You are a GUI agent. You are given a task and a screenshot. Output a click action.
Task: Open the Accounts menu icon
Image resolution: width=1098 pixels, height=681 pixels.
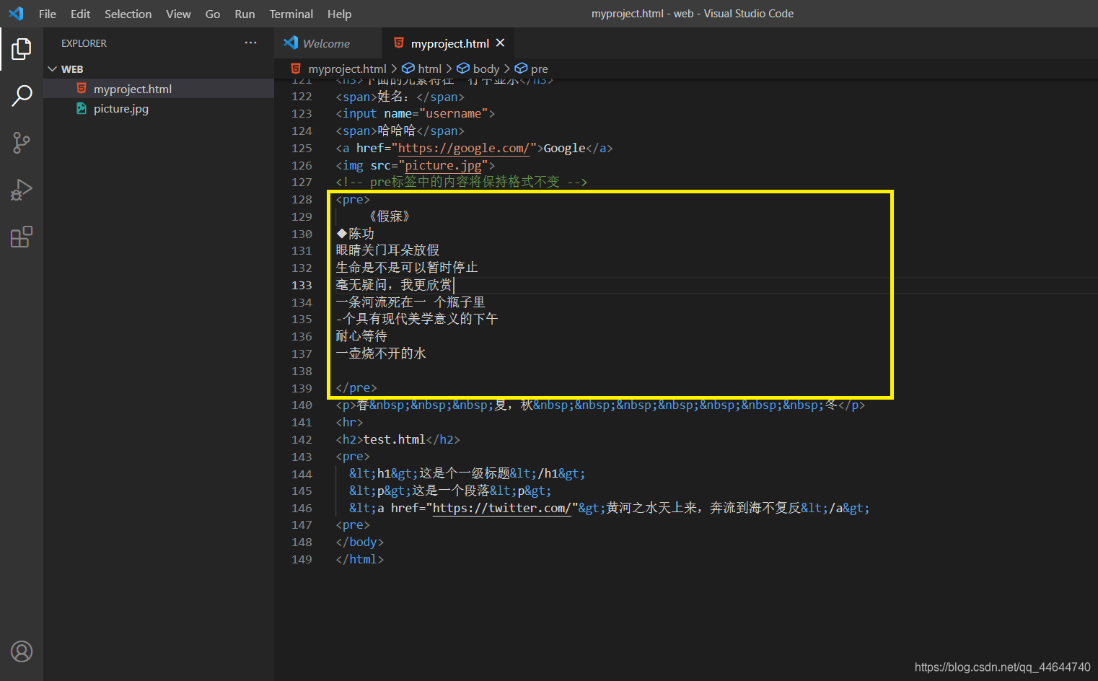(22, 651)
